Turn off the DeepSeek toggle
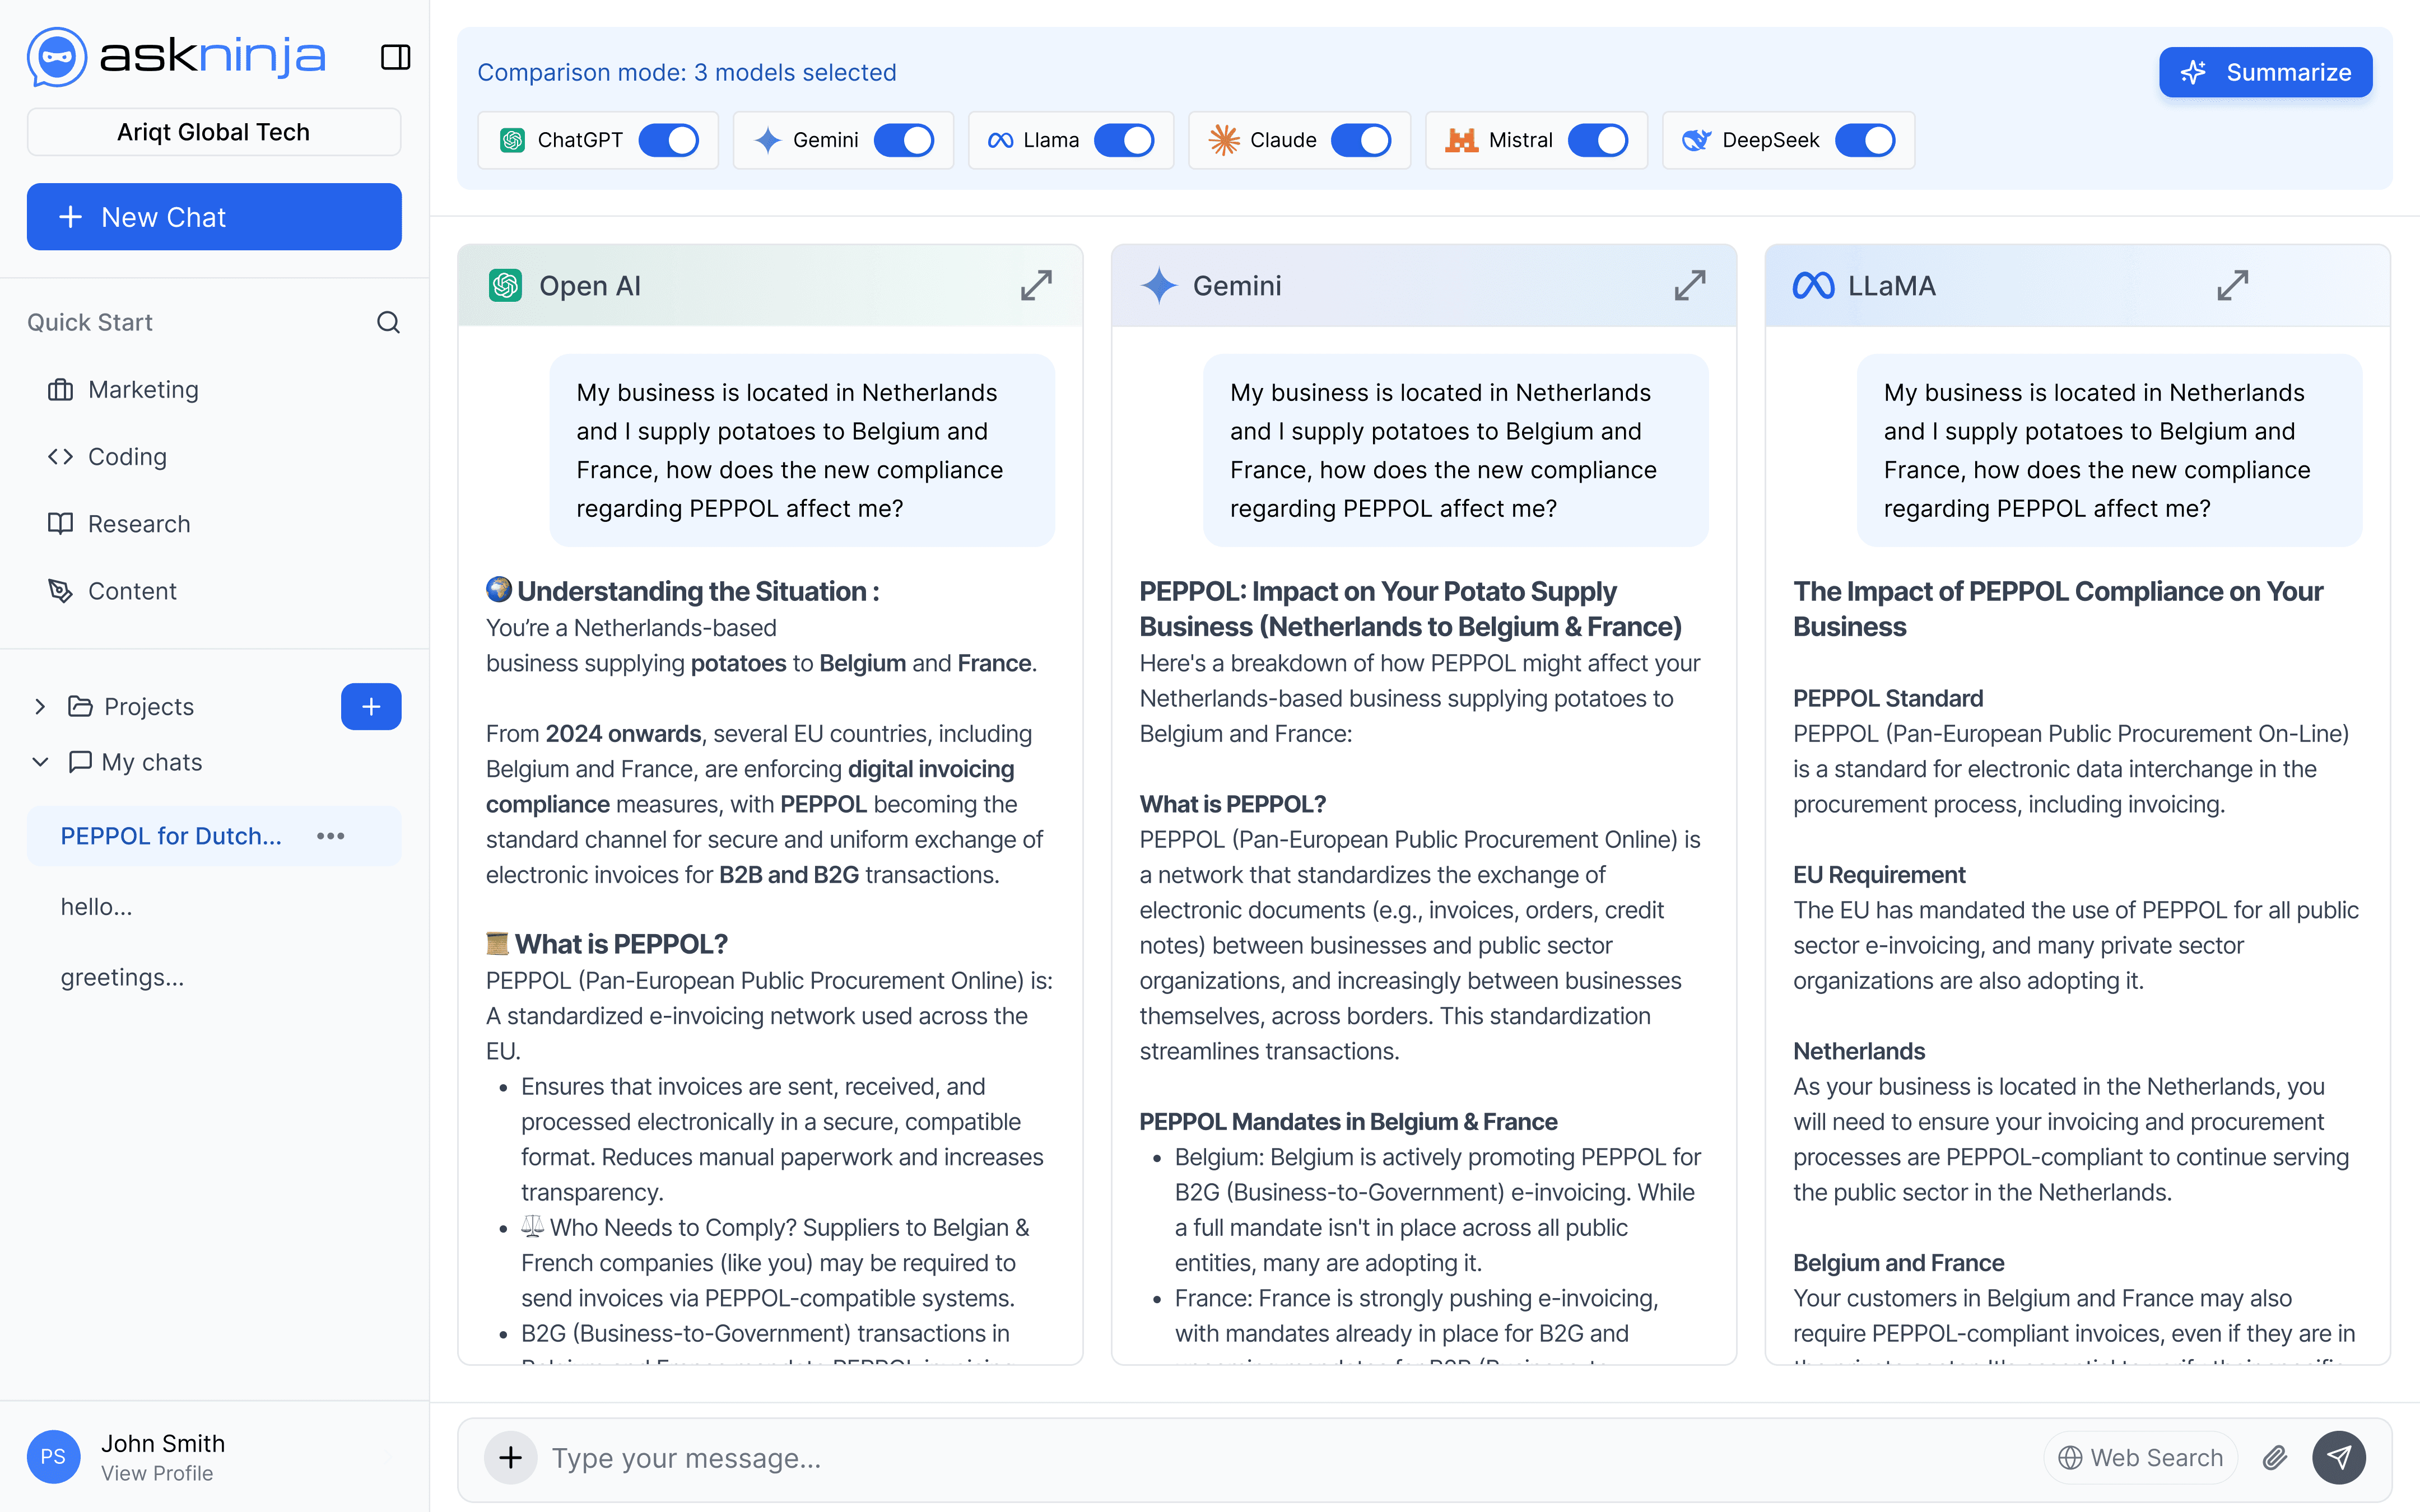The height and width of the screenshot is (1512, 2420). (1865, 140)
